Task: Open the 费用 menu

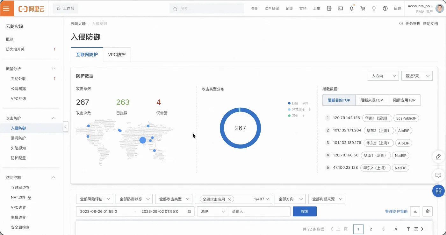Action: [255, 9]
